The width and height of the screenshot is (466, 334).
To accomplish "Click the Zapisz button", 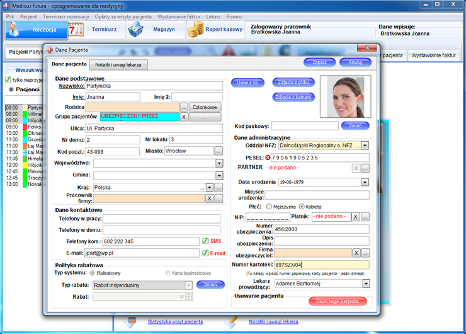I will click(319, 62).
